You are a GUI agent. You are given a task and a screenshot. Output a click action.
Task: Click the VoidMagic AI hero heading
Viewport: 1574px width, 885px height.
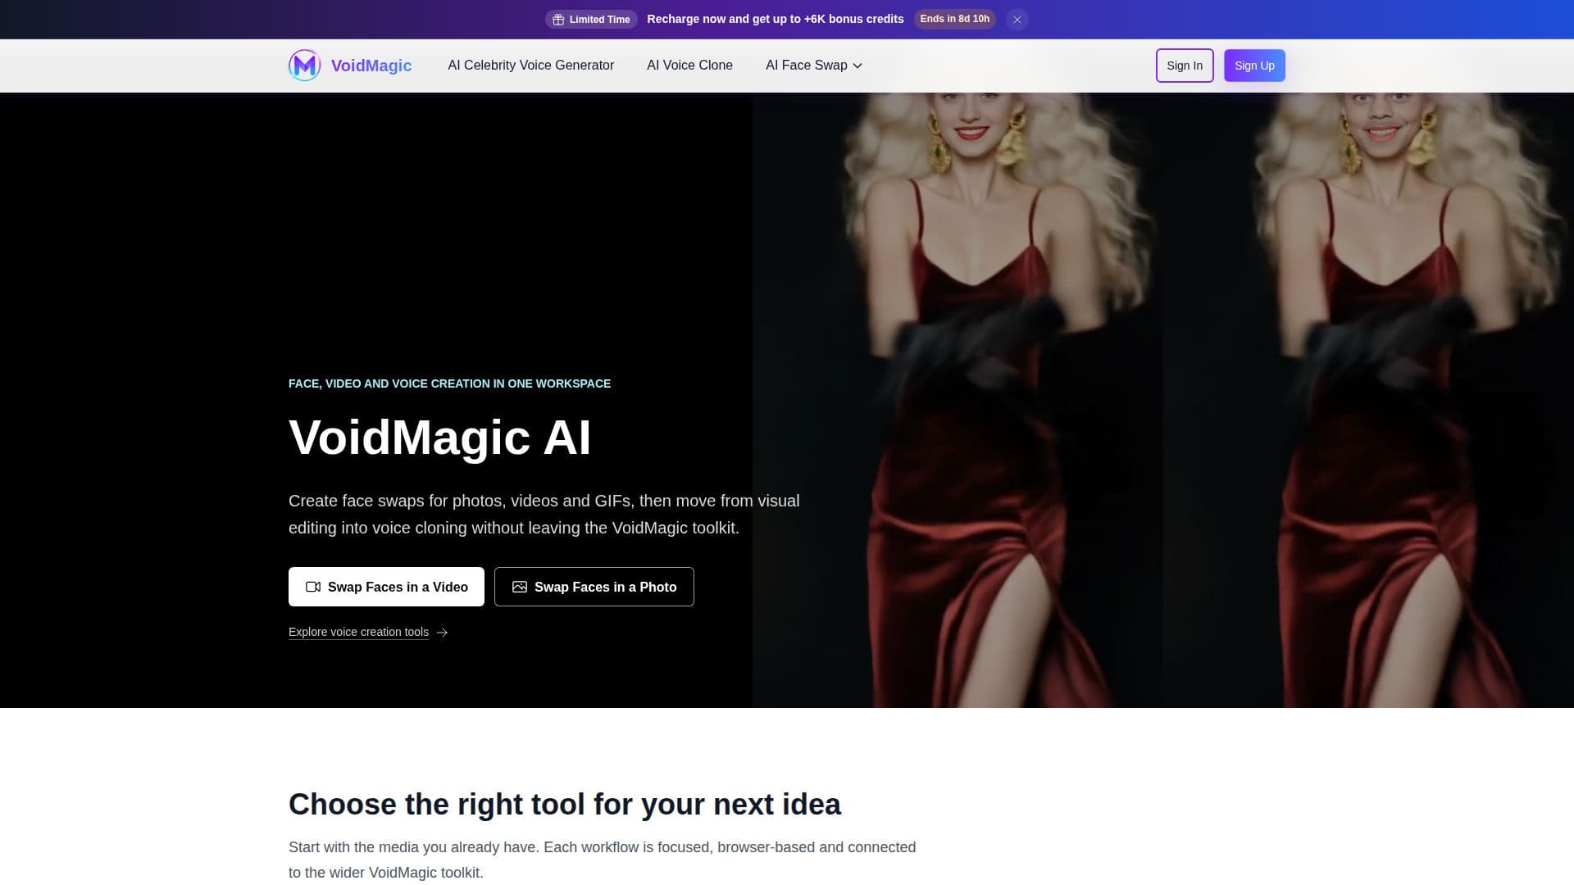click(x=439, y=437)
